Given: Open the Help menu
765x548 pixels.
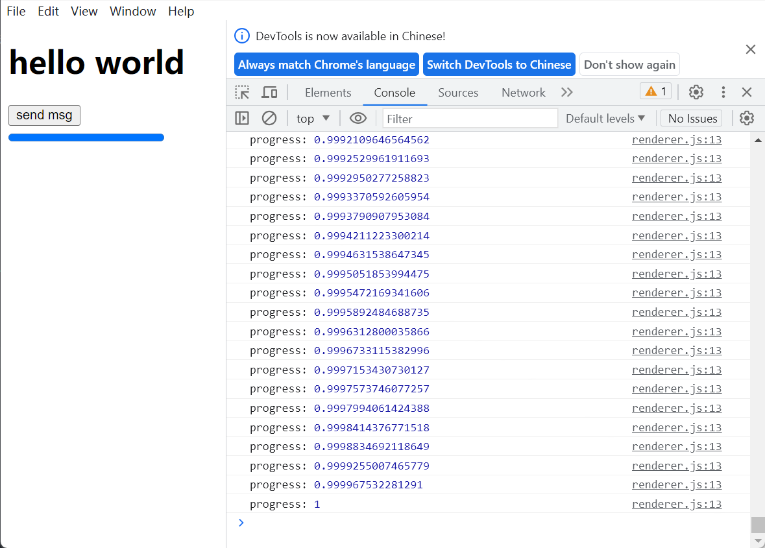Looking at the screenshot, I should tap(181, 11).
